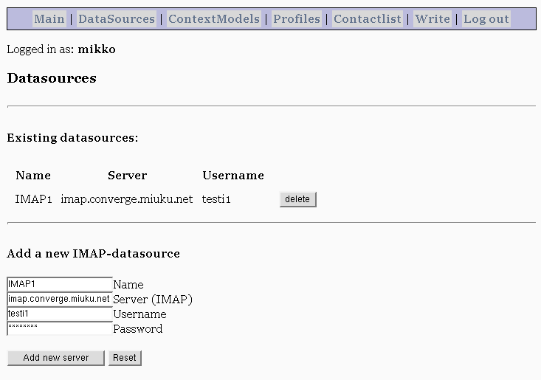Select the Username input field
This screenshot has width=541, height=380.
(60, 314)
